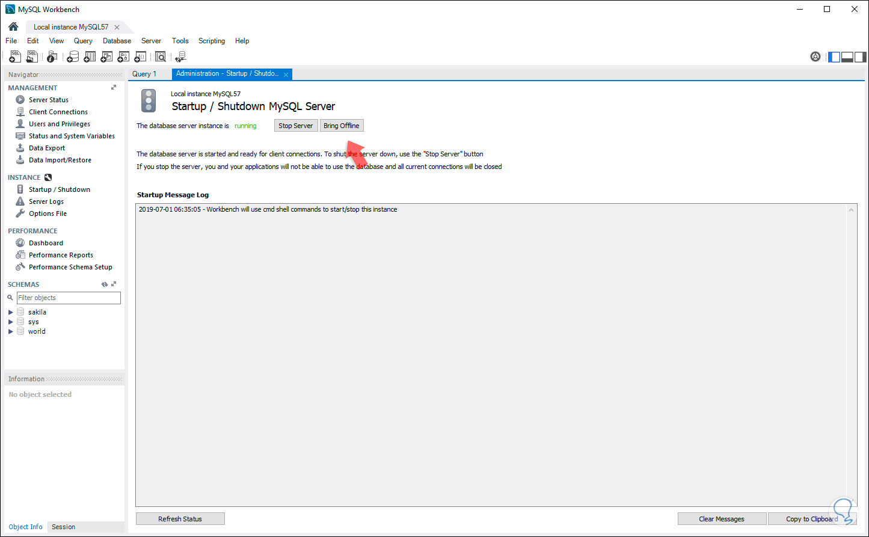Click the Performance Schema Setup icon
Image resolution: width=869 pixels, height=537 pixels.
tap(20, 267)
